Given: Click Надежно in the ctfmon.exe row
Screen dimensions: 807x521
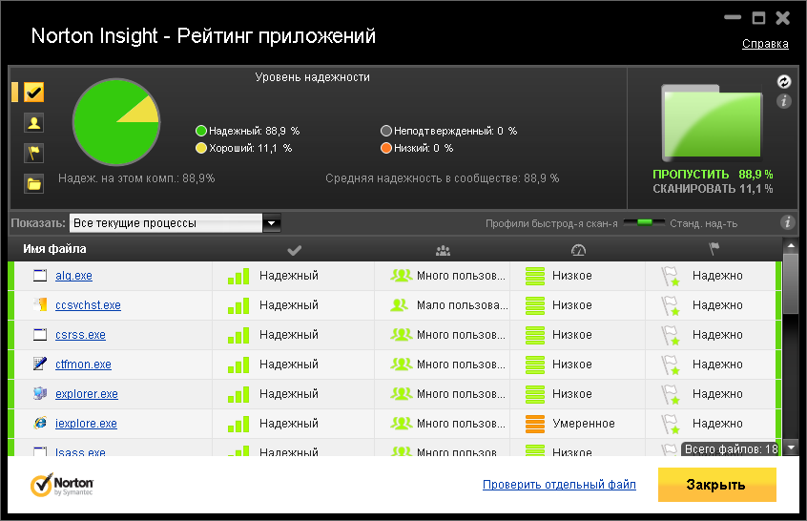Looking at the screenshot, I should 717,364.
